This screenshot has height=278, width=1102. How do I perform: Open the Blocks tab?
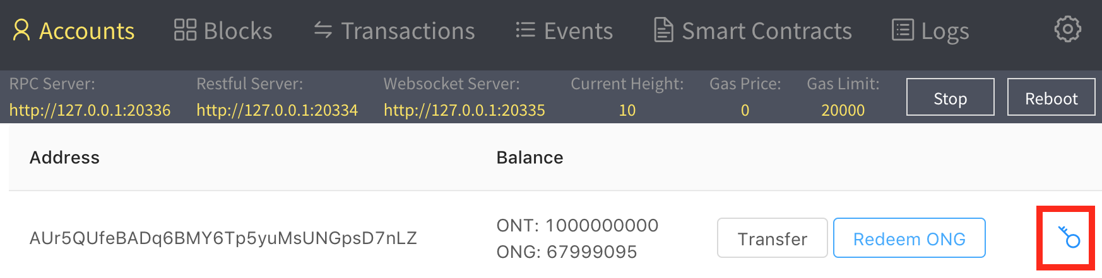(237, 31)
